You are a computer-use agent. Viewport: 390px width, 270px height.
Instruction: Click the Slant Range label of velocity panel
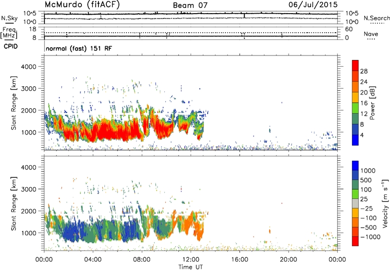pos(14,204)
